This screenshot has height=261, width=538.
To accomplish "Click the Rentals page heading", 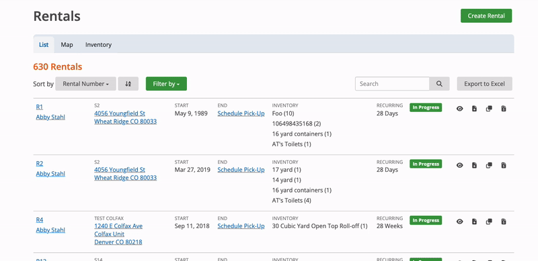I will coord(57,16).
